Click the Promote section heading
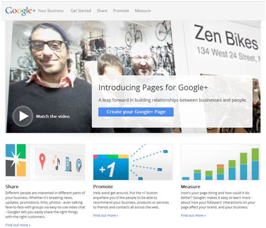The image size is (266, 228). [x=103, y=187]
